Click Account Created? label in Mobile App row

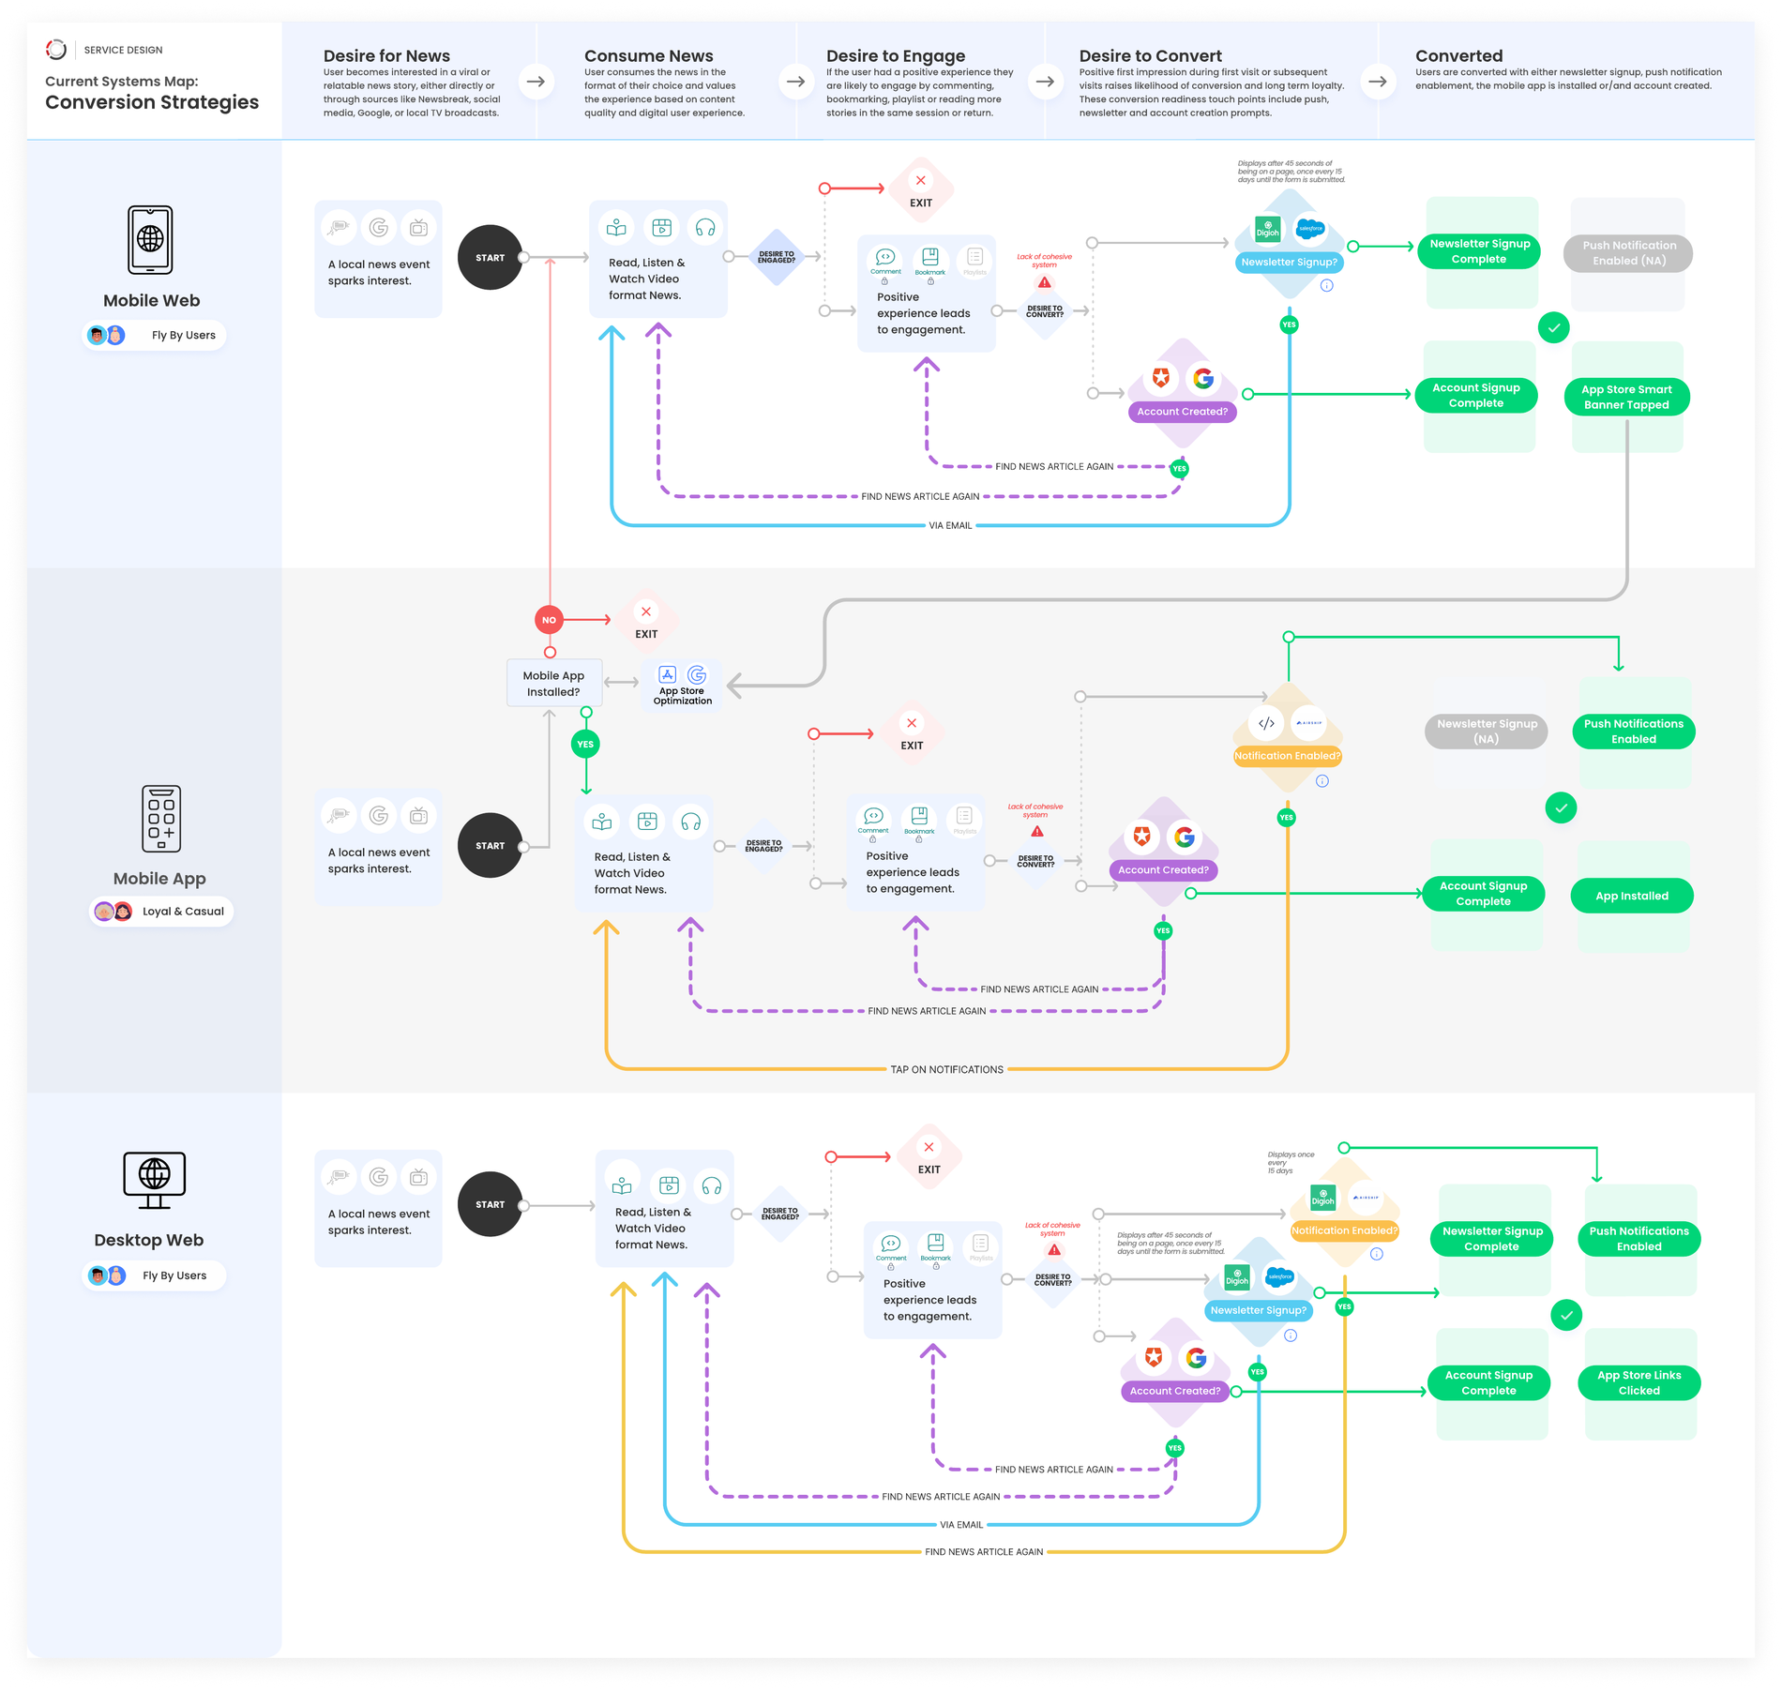(x=1163, y=869)
